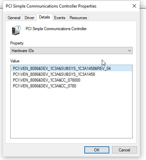Select the value ending in SUBSYS_1C3A1458
Viewport: 146px width, 160px height.
[54, 74]
